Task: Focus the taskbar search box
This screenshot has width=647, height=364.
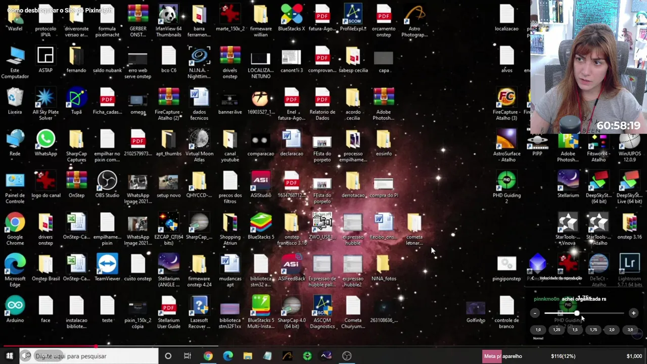Action: tap(88, 356)
